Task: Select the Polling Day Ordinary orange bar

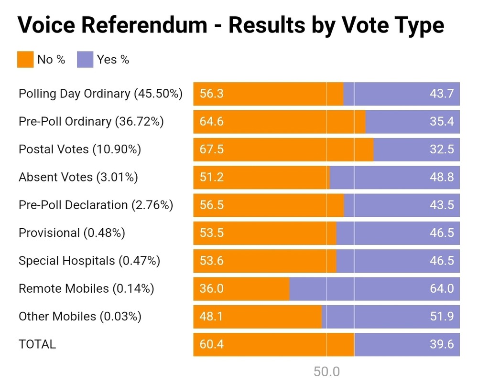Action: point(268,94)
